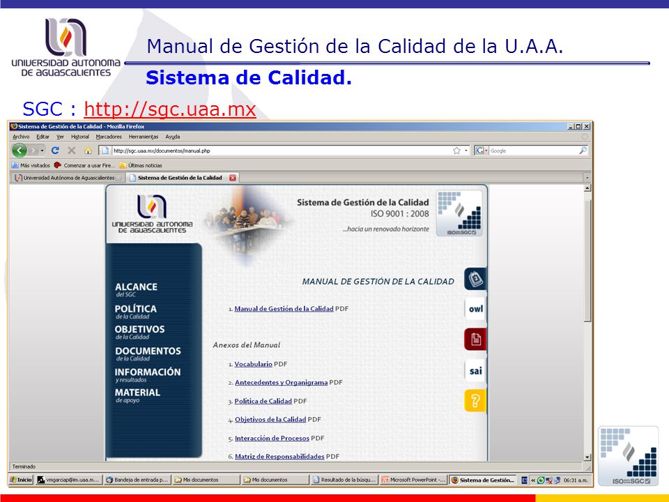Open the yellow question mark help icon
The image size is (669, 502).
coord(475,401)
